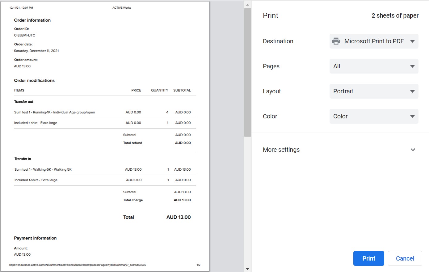
Task: Click the Payment information heading in preview
Action: [35, 238]
